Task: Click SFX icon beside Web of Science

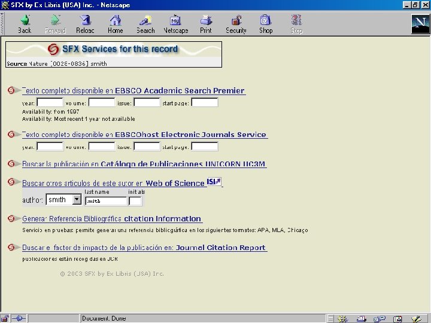Action: [x=11, y=182]
